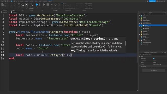Switch to the Baseplate document tab
Image resolution: width=167 pixels, height=94 pixels.
coord(5,12)
